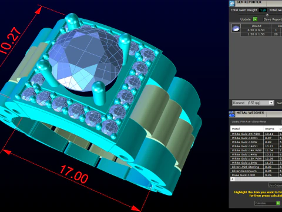Select 'White Gold:18KW' row
Viewport: 282px width, 212px height.
(x=256, y=163)
